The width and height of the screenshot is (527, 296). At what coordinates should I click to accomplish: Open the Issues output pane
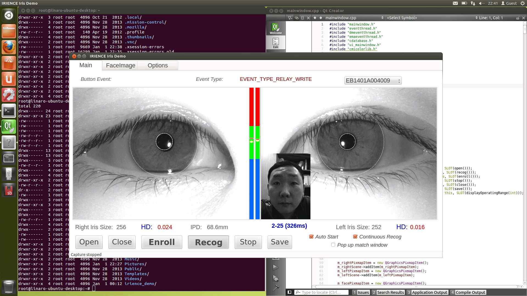(361, 292)
